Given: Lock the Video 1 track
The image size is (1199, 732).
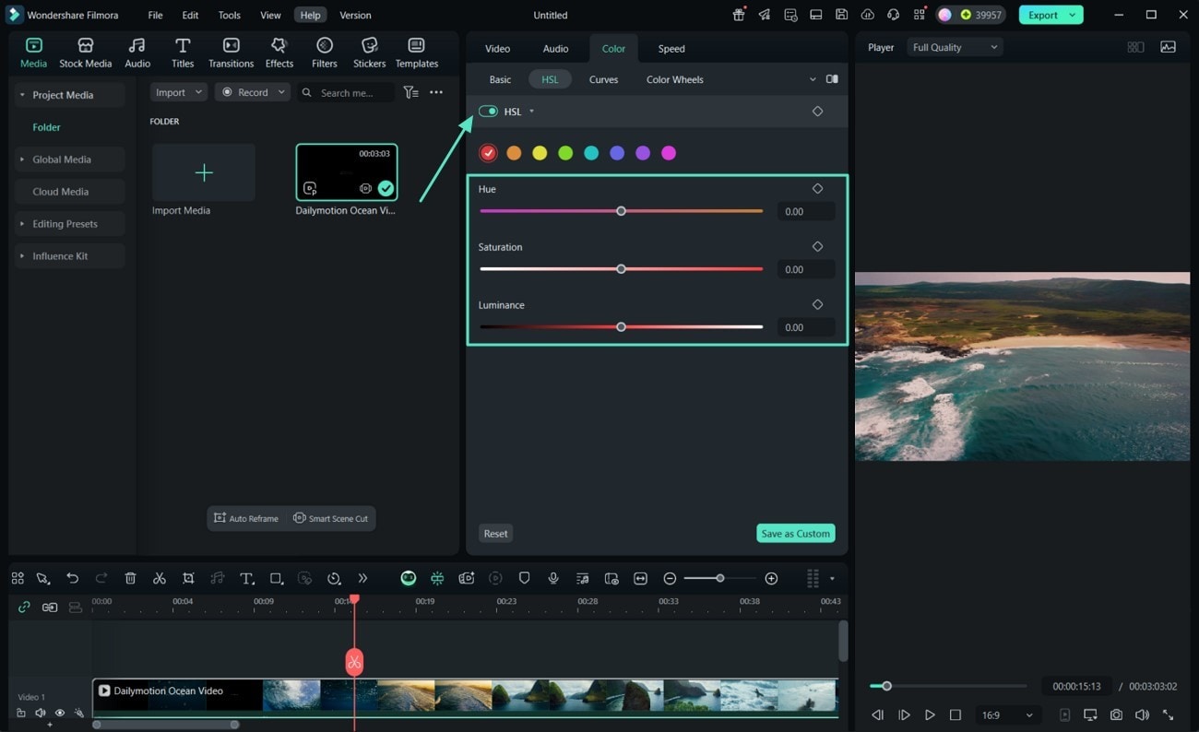Looking at the screenshot, I should [x=21, y=713].
